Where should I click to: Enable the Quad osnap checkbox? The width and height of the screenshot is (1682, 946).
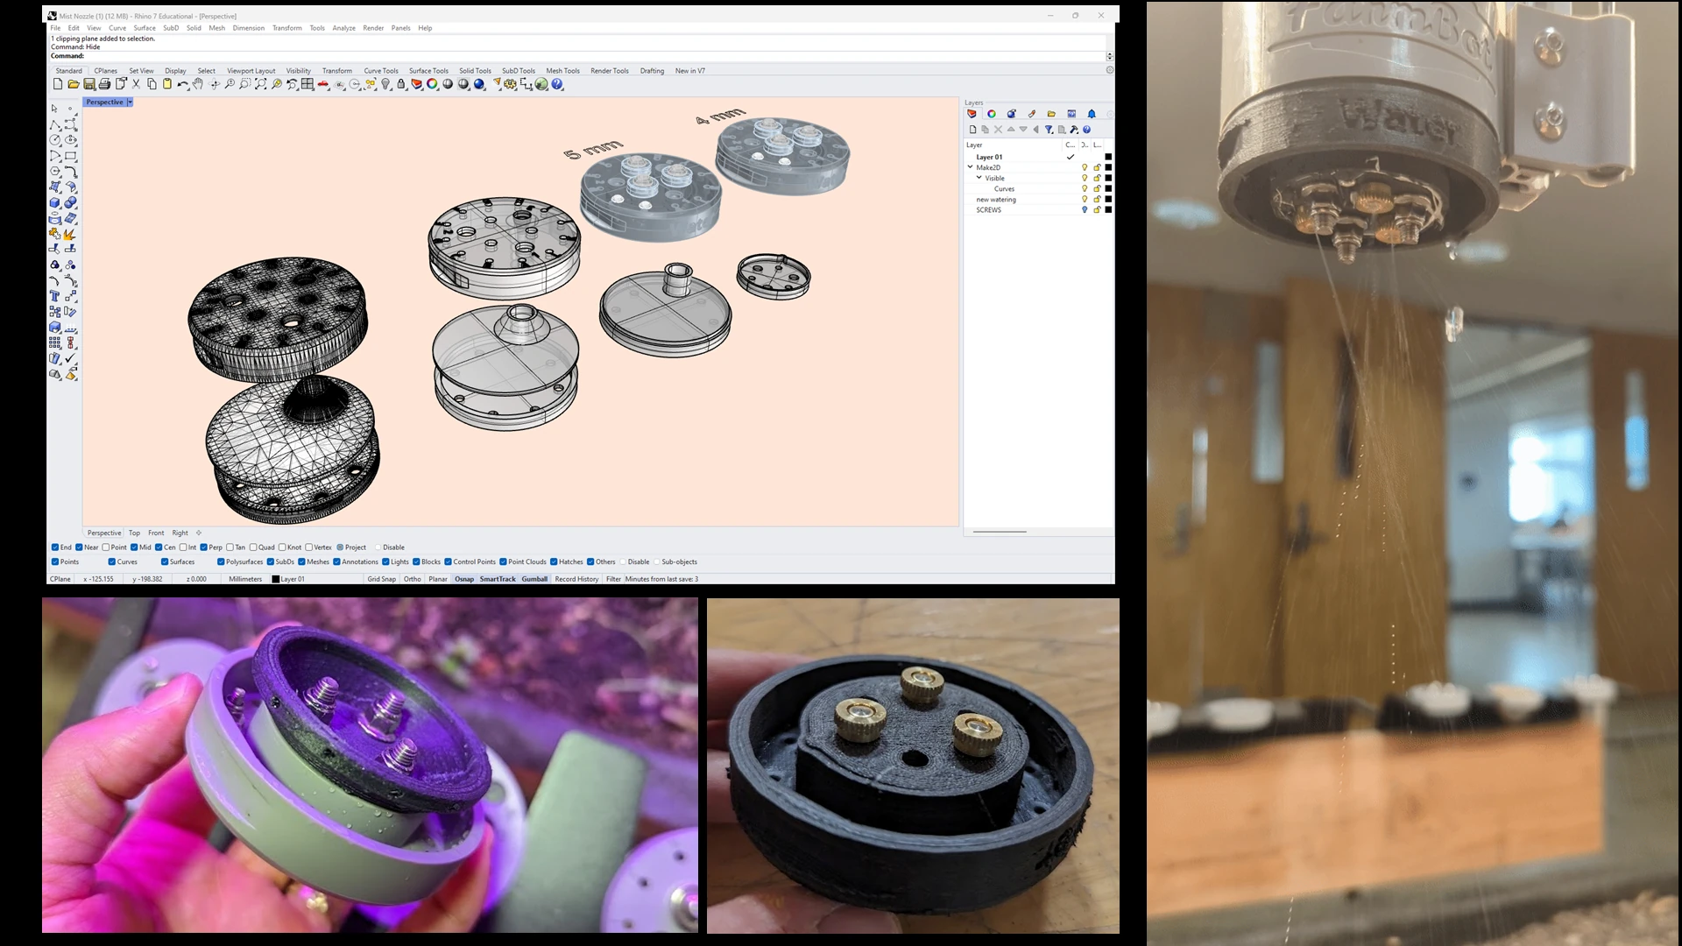tap(253, 547)
